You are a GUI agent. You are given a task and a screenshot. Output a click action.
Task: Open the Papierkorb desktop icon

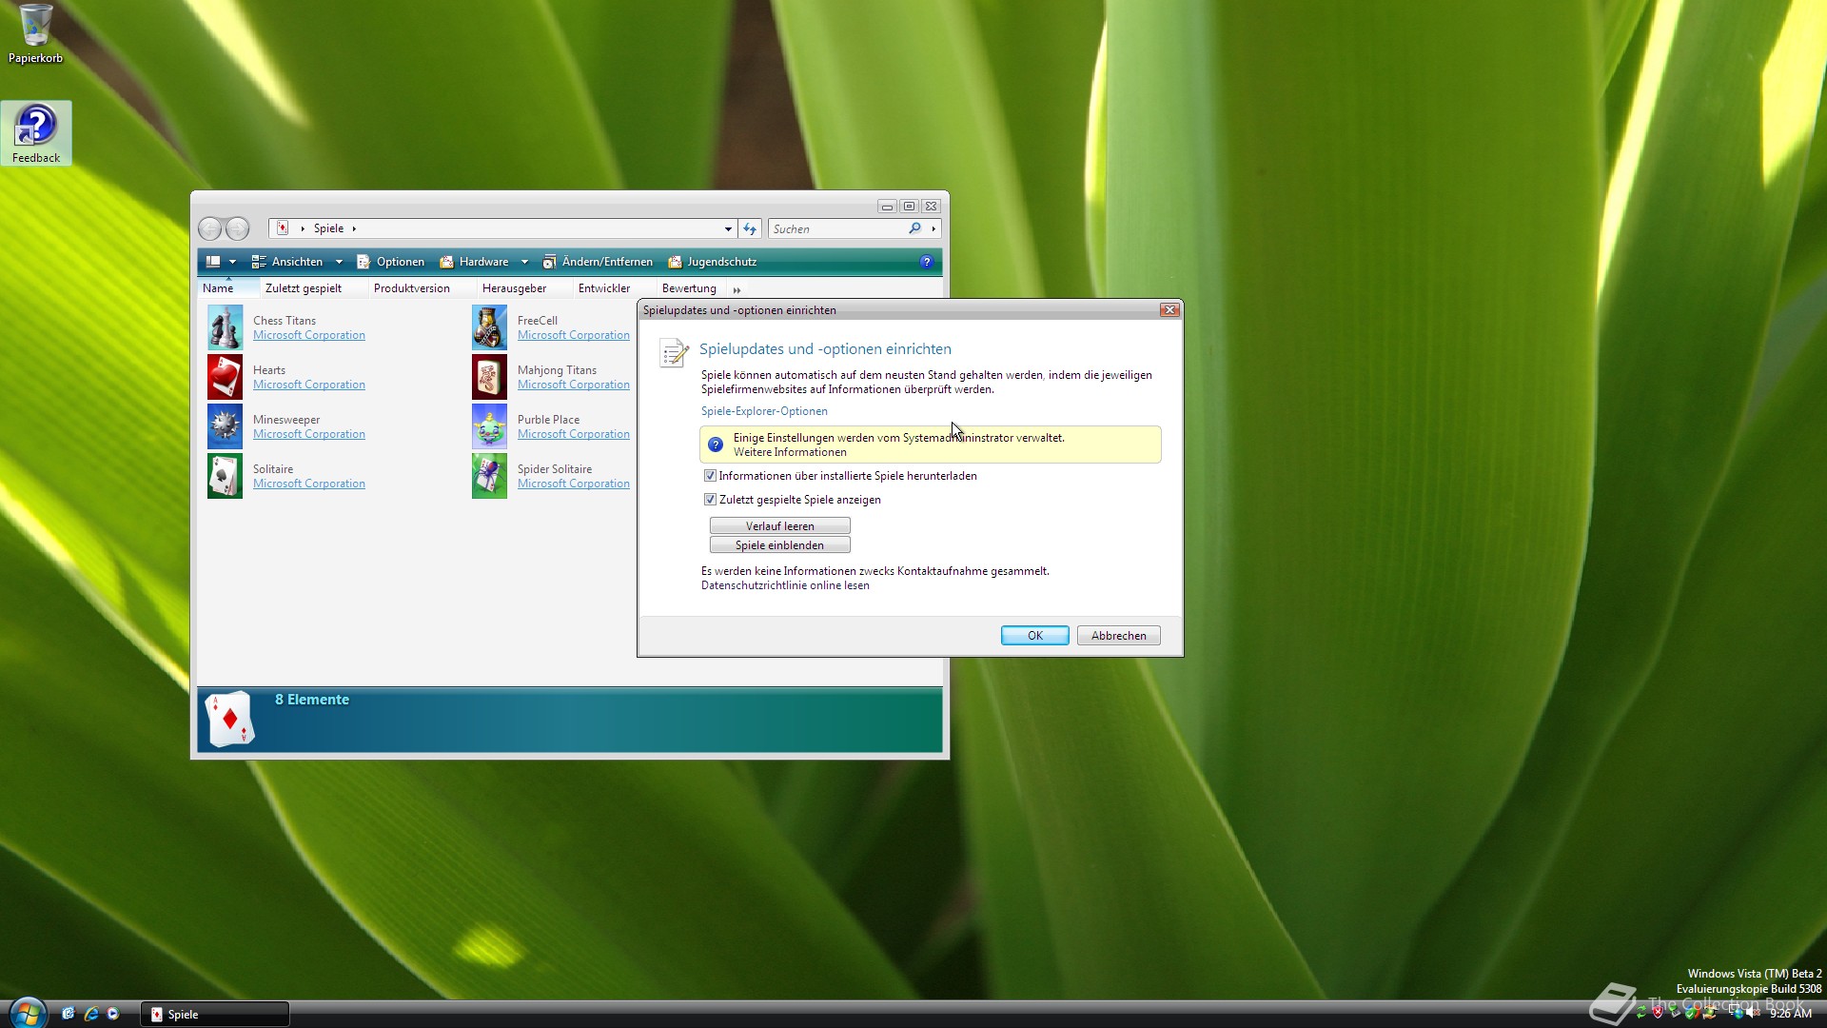tap(35, 34)
